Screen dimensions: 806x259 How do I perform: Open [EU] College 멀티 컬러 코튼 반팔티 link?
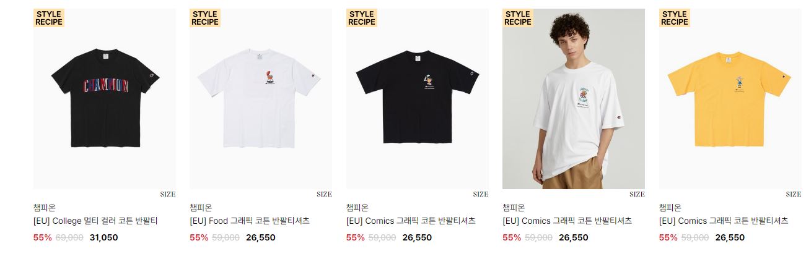pos(95,221)
